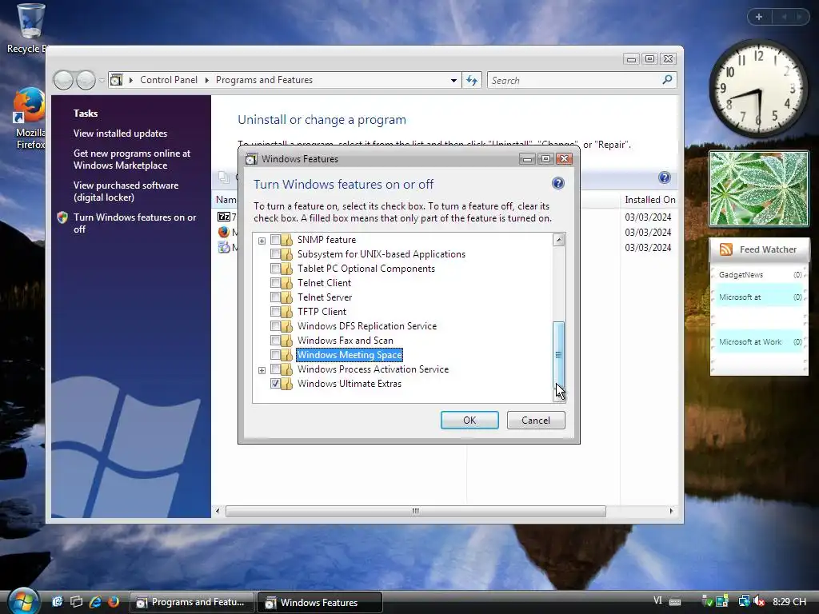This screenshot has height=614, width=819.
Task: Open the Microsoft at Work feed entry
Action: point(760,342)
